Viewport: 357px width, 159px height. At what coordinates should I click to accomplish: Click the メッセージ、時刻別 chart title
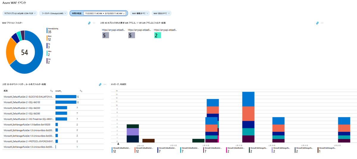coord(118,85)
